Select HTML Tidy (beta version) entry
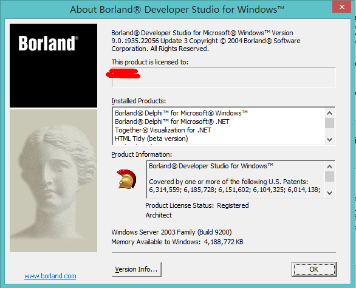Image resolution: width=356 pixels, height=288 pixels. [x=151, y=139]
